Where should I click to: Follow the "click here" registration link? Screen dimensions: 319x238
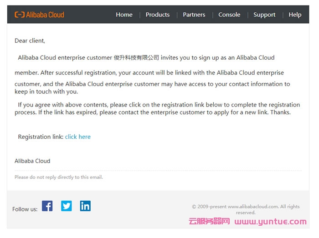tap(78, 137)
